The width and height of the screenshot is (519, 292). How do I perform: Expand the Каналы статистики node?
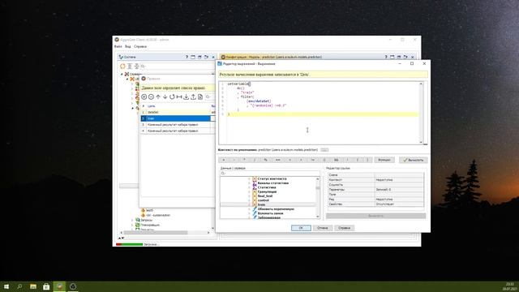(x=249, y=183)
